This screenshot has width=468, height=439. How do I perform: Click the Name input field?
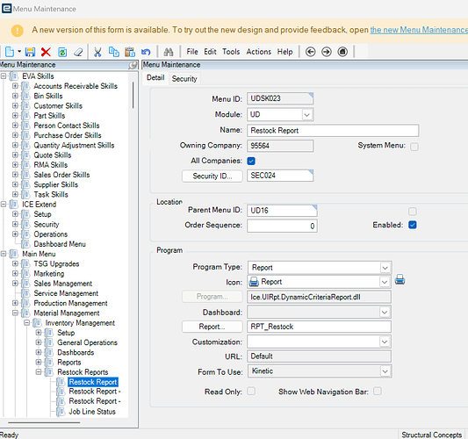pyautogui.click(x=333, y=131)
